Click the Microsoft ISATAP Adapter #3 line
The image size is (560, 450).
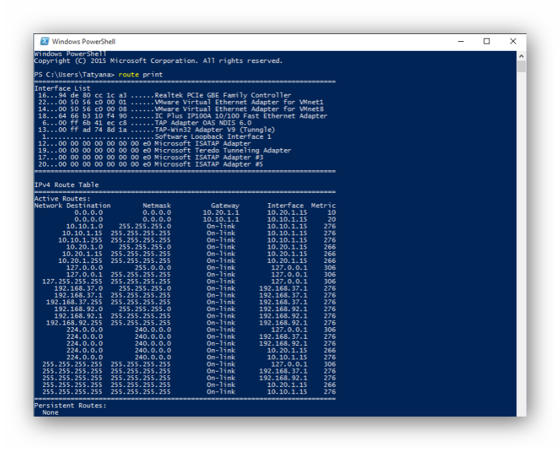point(150,157)
